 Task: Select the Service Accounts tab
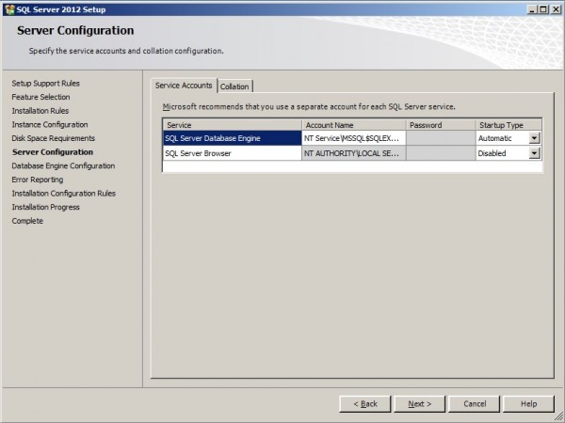(184, 86)
